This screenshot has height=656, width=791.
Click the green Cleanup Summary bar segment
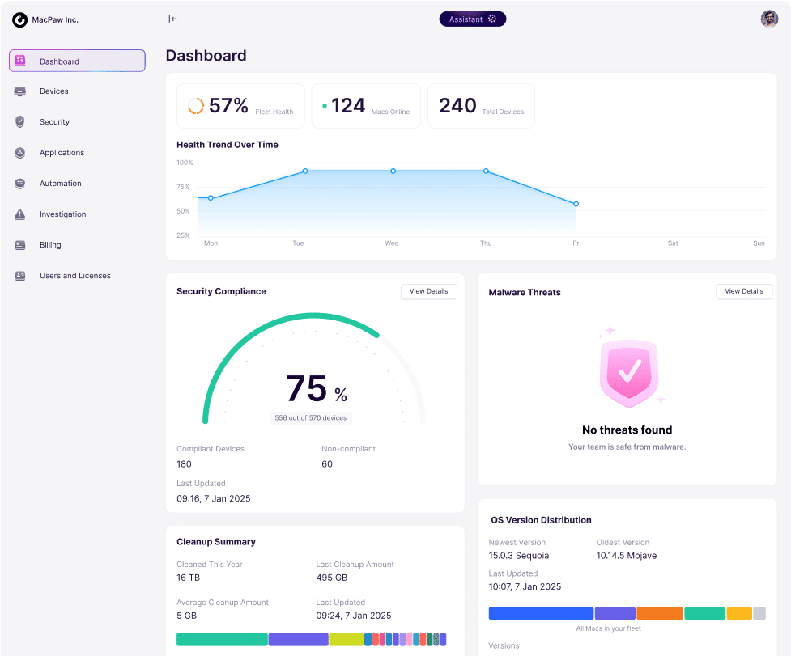click(x=222, y=639)
